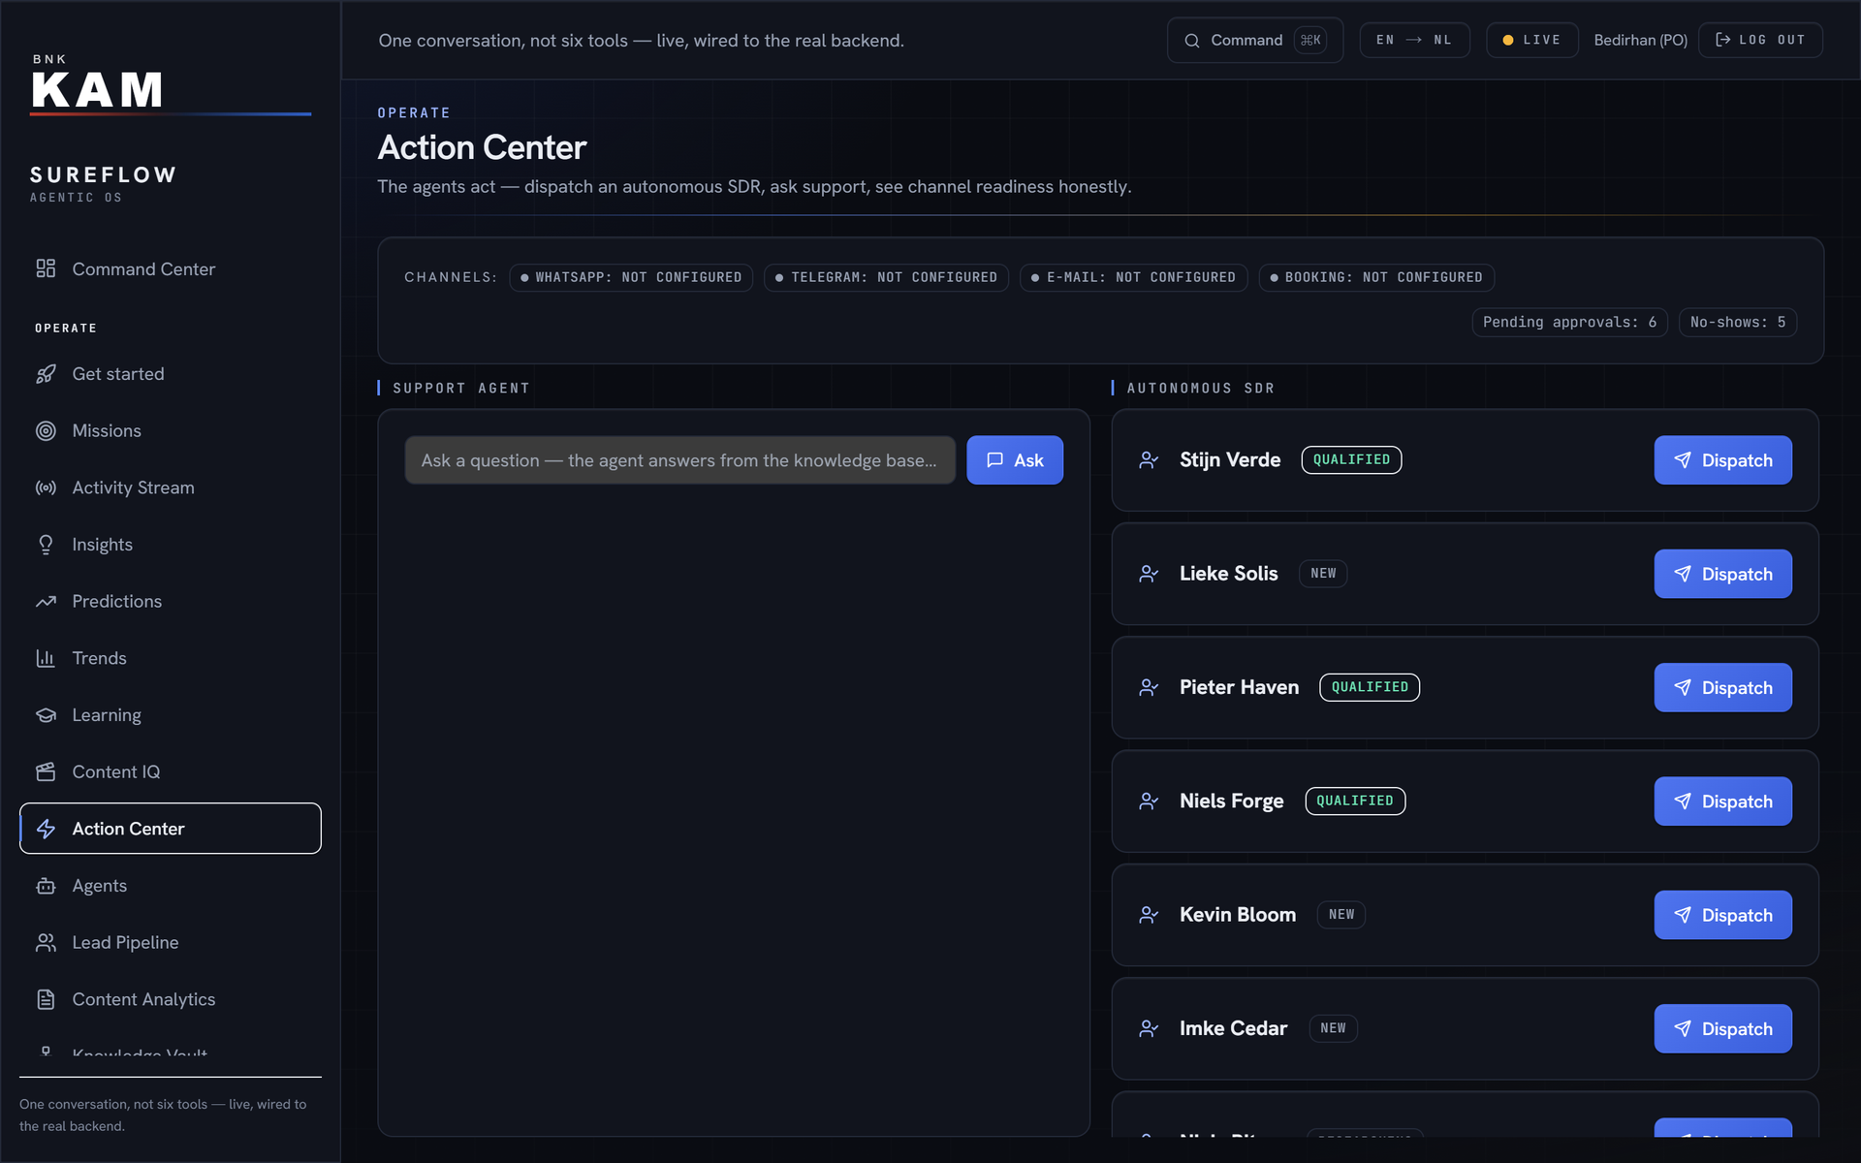1861x1163 pixels.
Task: Click the Missions target icon
Action: [x=46, y=430]
